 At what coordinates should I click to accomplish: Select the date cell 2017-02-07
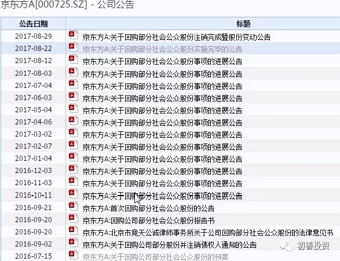(34, 146)
